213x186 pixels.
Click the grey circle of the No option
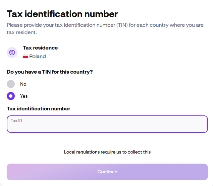coord(11,84)
